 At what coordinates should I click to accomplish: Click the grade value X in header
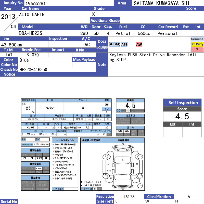tap(93, 14)
